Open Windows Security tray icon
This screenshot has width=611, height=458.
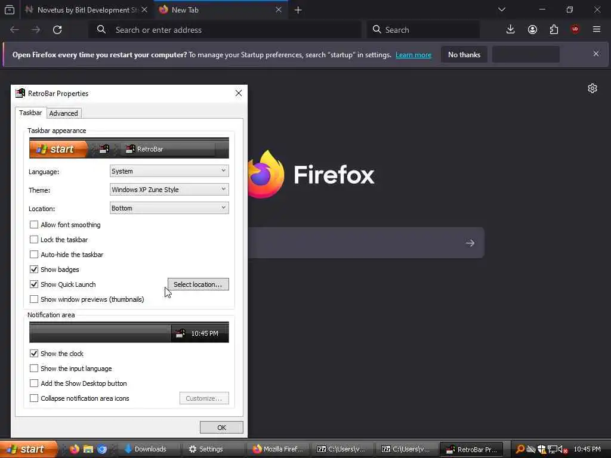pyautogui.click(x=542, y=449)
